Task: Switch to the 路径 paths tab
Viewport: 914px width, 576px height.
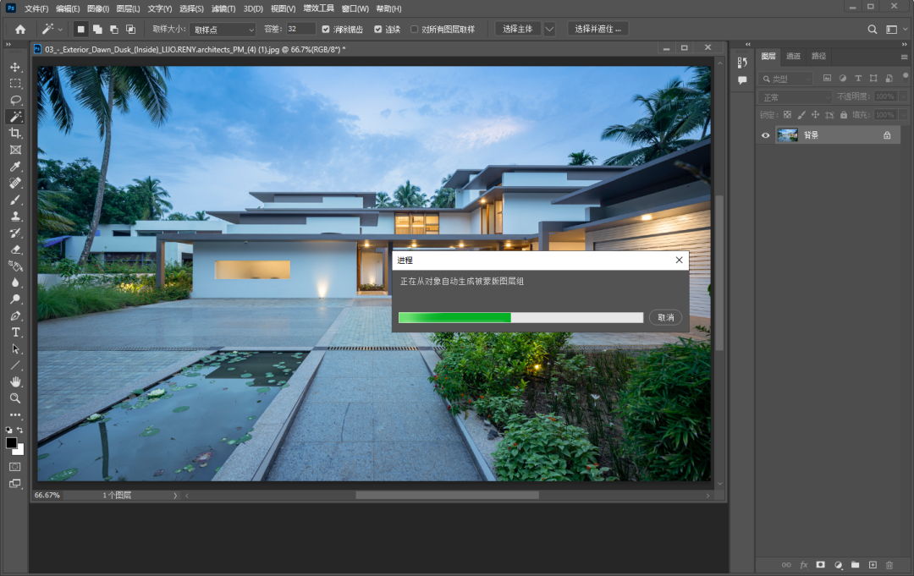Action: (x=819, y=57)
